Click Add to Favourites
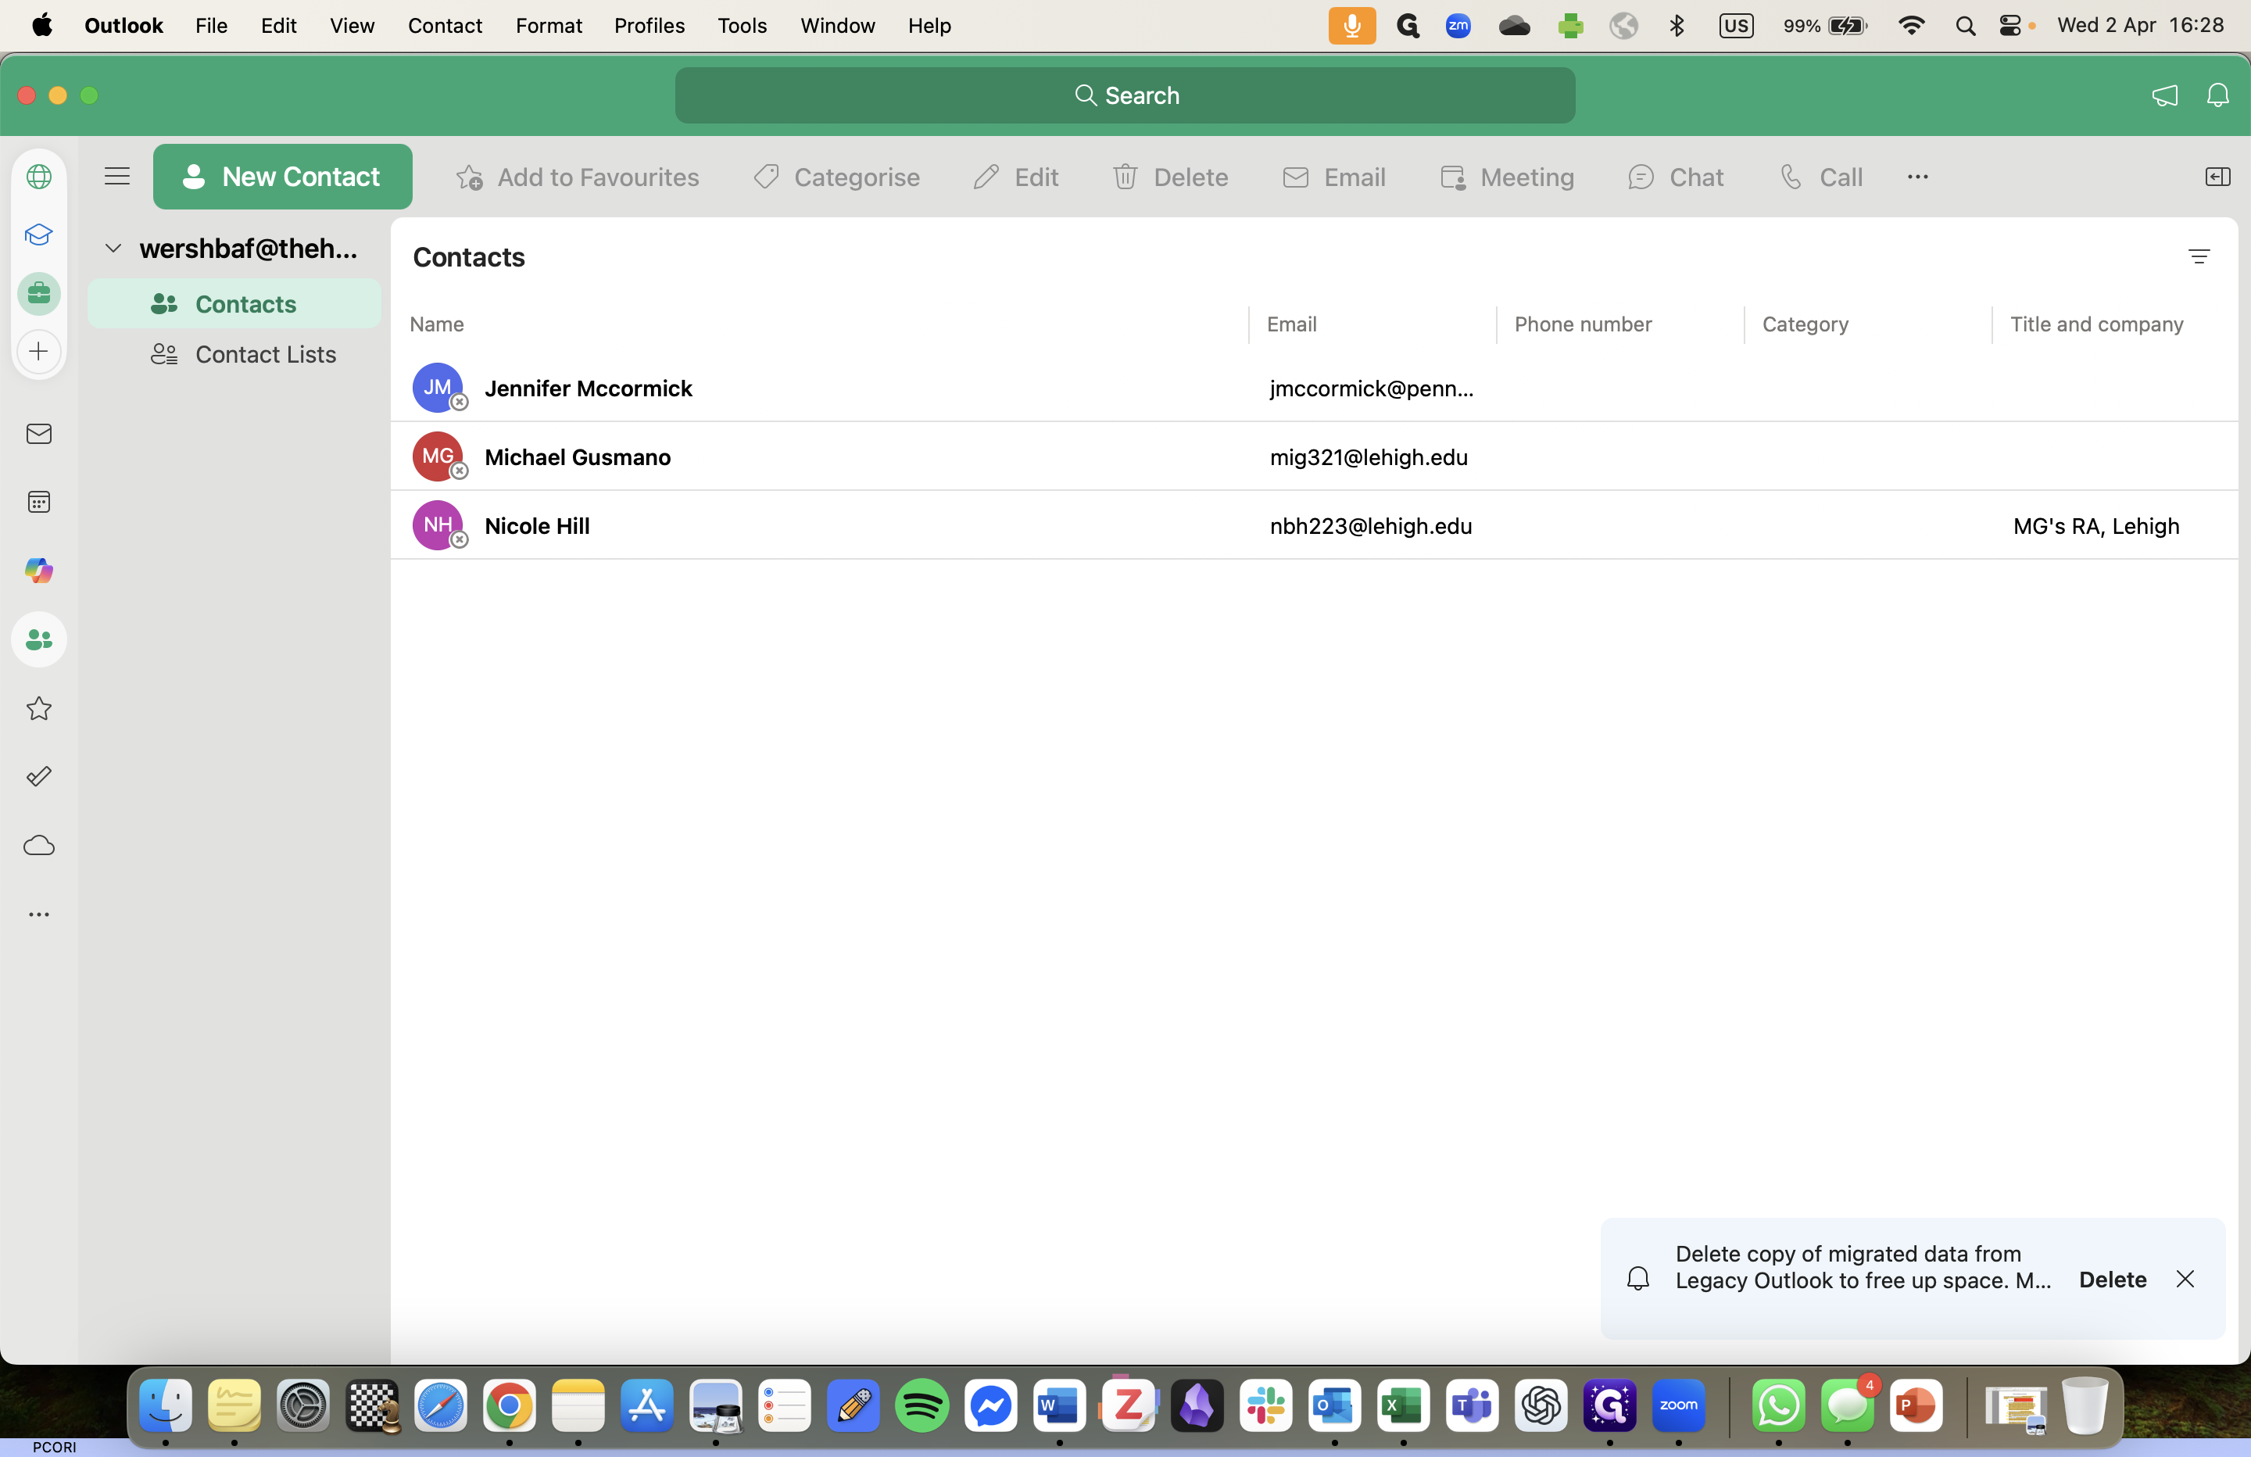The width and height of the screenshot is (2251, 1457). click(x=577, y=177)
